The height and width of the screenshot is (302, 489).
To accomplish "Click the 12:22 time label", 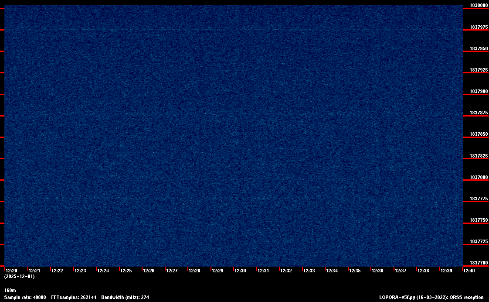I will point(57,271).
